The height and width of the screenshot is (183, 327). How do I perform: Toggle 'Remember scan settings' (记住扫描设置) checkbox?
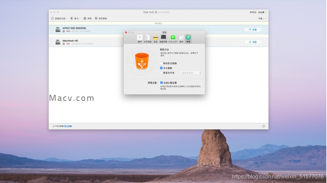[161, 83]
